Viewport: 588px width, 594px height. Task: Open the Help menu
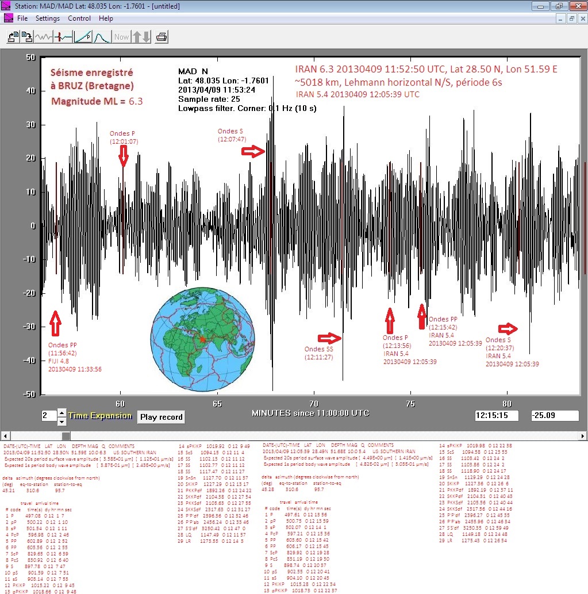click(x=106, y=18)
